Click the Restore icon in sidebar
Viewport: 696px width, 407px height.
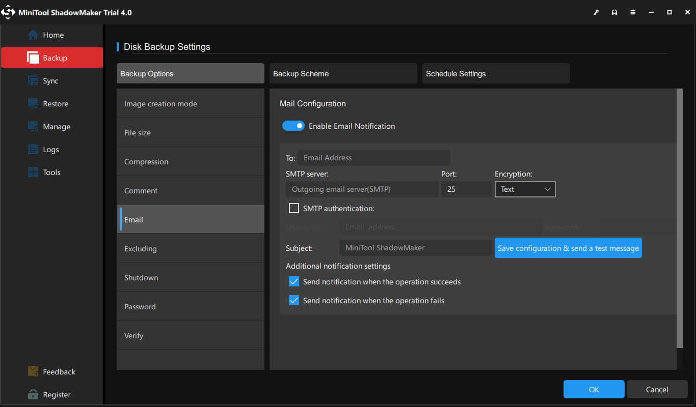tap(33, 104)
